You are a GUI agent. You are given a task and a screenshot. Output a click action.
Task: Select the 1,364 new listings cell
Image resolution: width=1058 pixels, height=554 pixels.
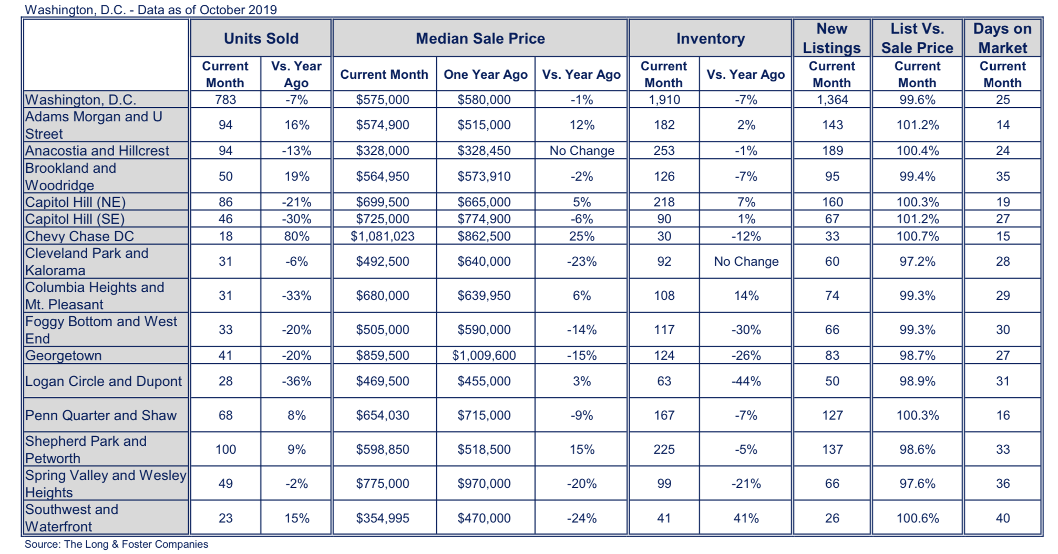[832, 100]
